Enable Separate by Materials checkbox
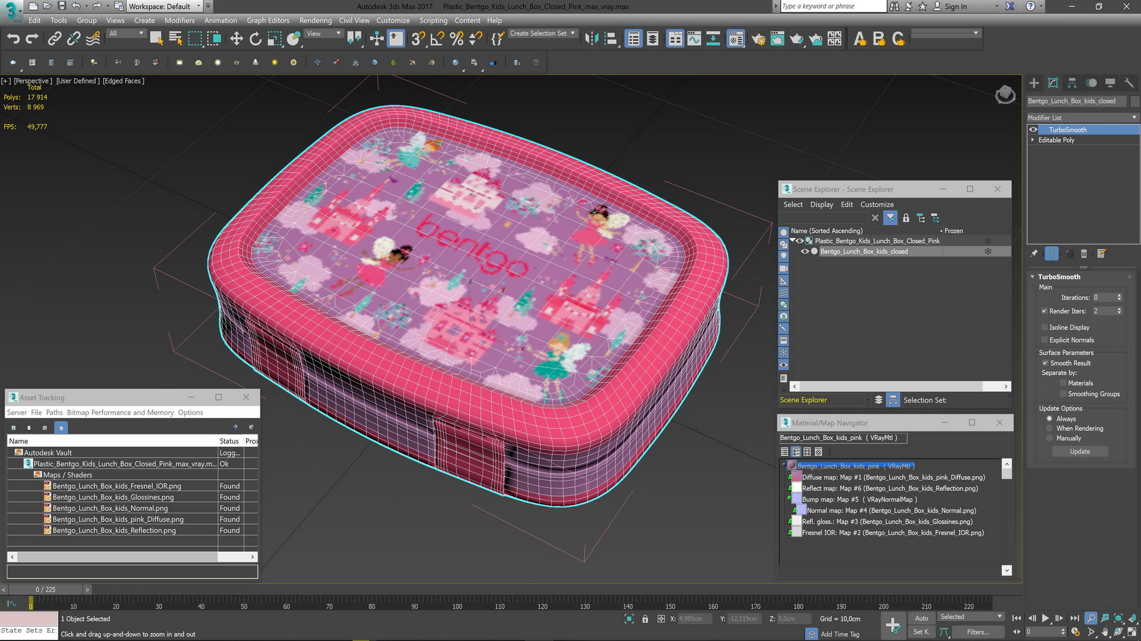Screen dimensions: 1141x641 [x=1063, y=383]
